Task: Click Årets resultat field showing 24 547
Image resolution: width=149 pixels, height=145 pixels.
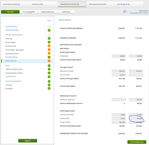Action: [119, 75]
